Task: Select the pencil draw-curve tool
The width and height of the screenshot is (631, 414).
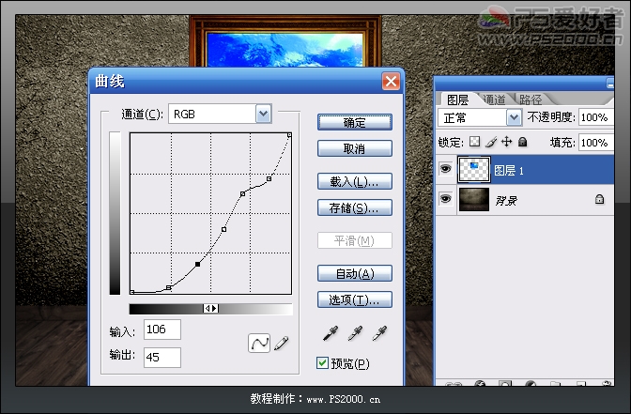Action: point(282,344)
